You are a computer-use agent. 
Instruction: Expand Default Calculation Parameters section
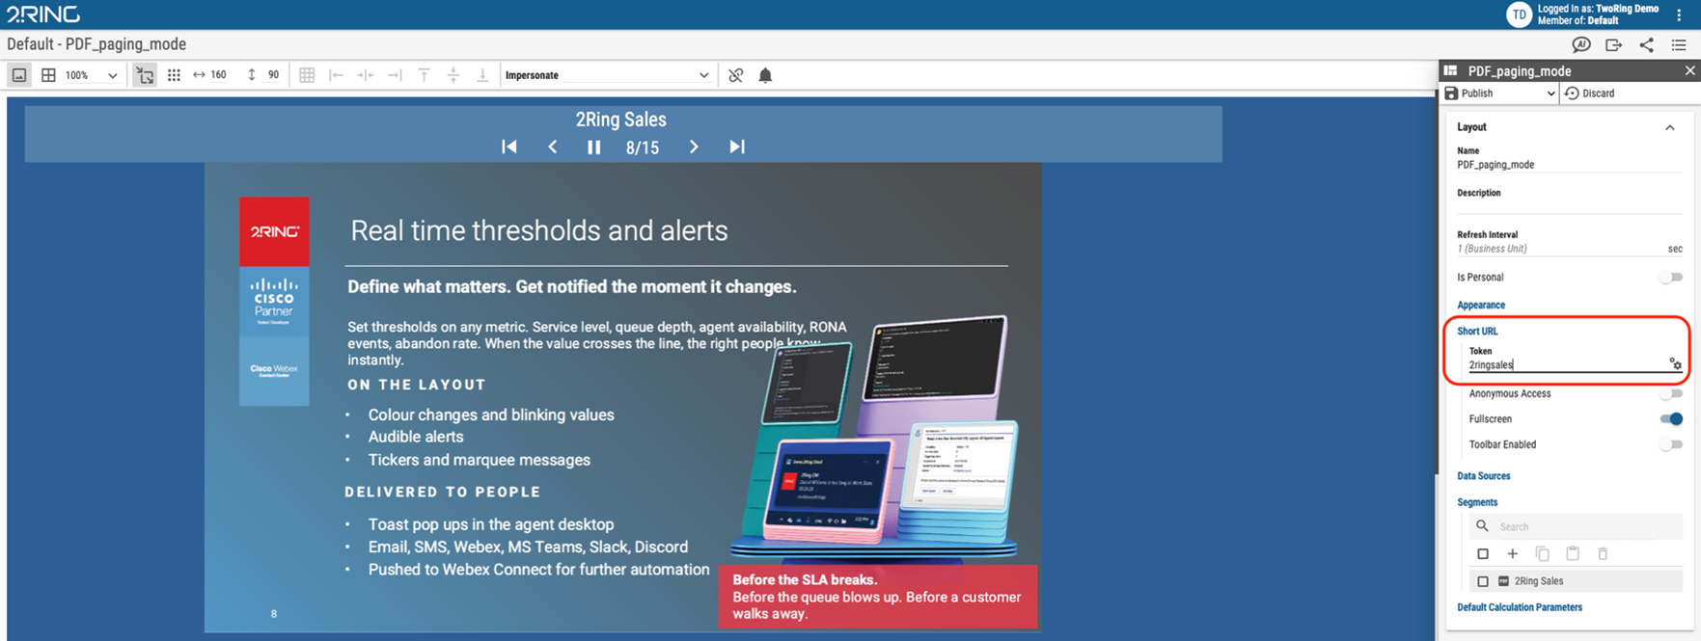coord(1520,607)
